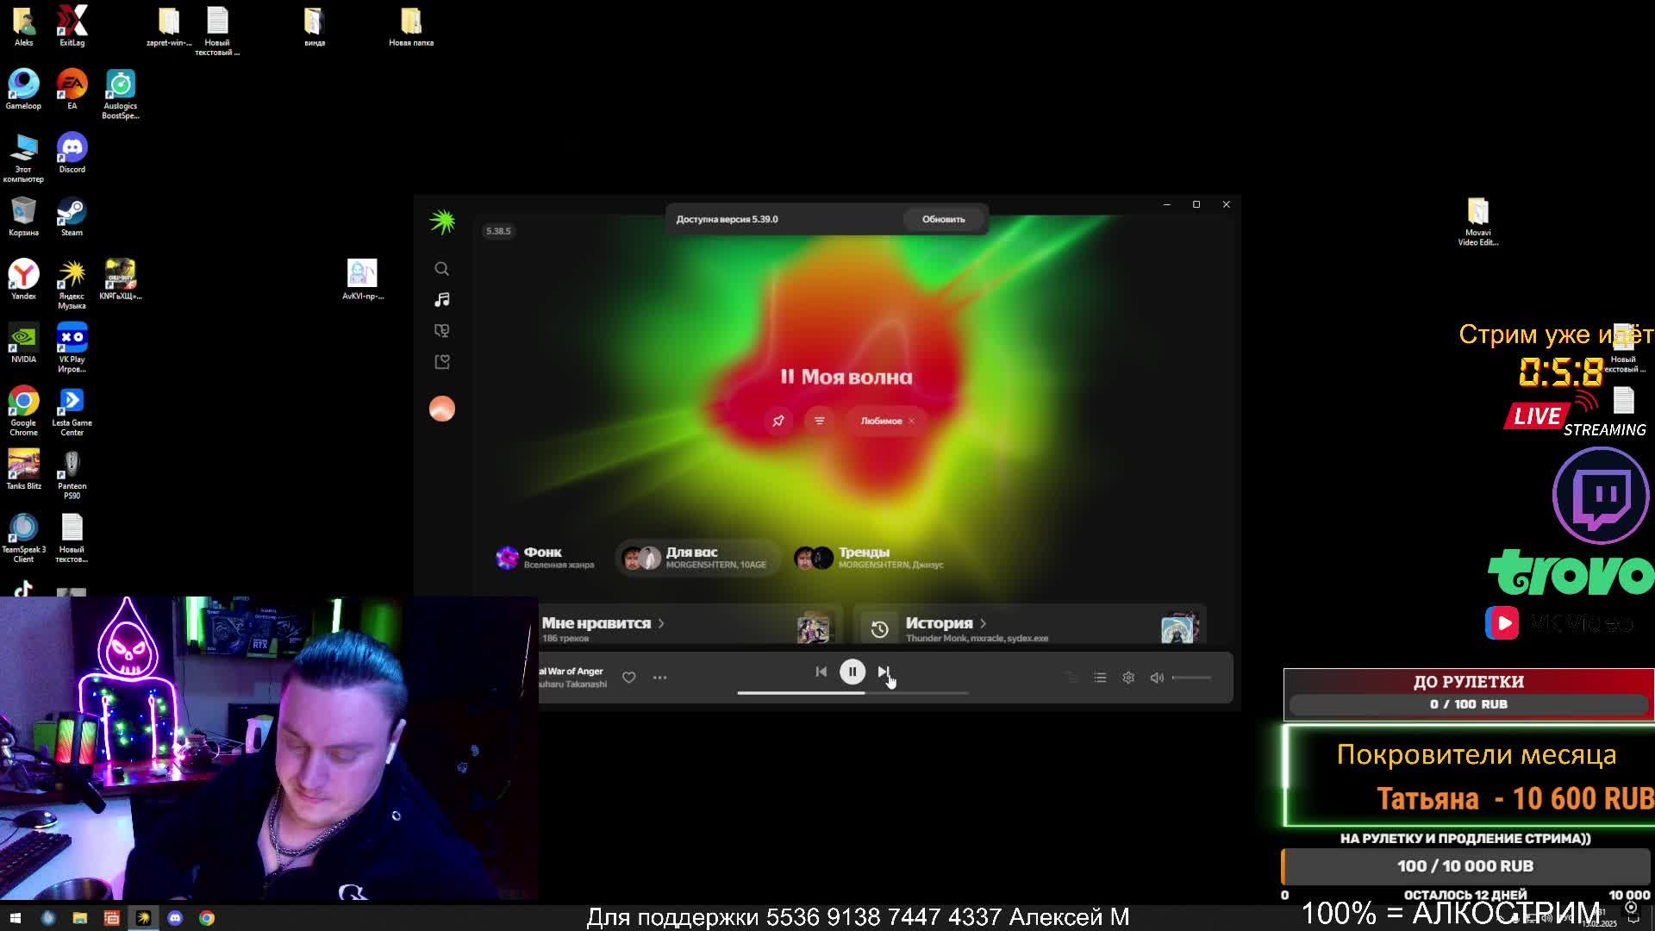Skip to previous track
This screenshot has width=1655, height=931.
pos(821,672)
